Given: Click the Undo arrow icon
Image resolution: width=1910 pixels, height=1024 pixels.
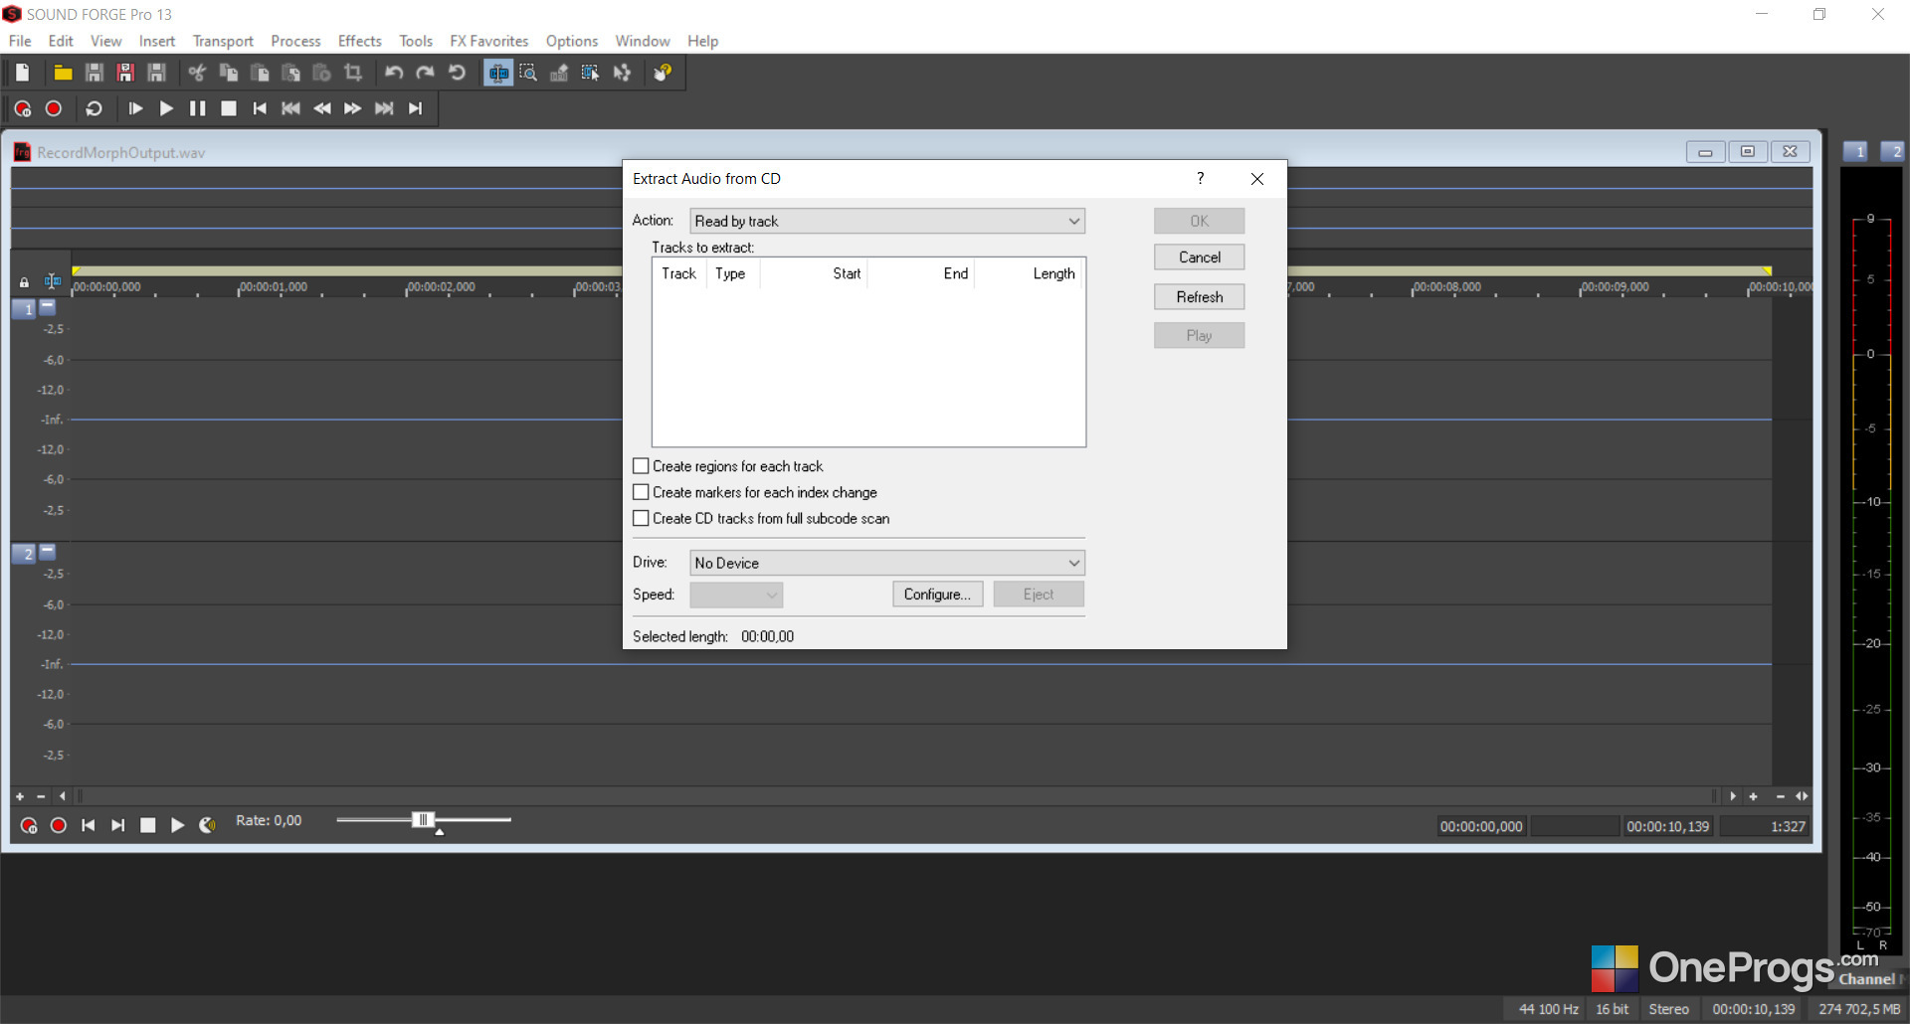Looking at the screenshot, I should coord(394,73).
